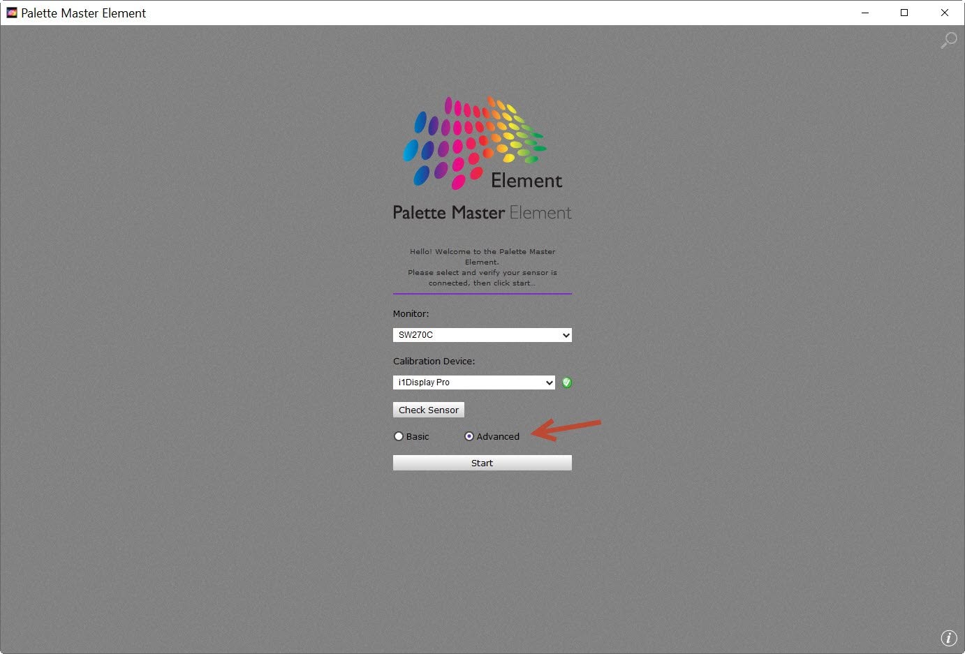Maximize the Palette Master Element window

point(904,13)
